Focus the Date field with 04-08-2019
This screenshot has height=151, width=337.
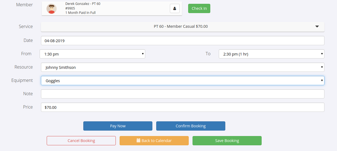(x=182, y=41)
